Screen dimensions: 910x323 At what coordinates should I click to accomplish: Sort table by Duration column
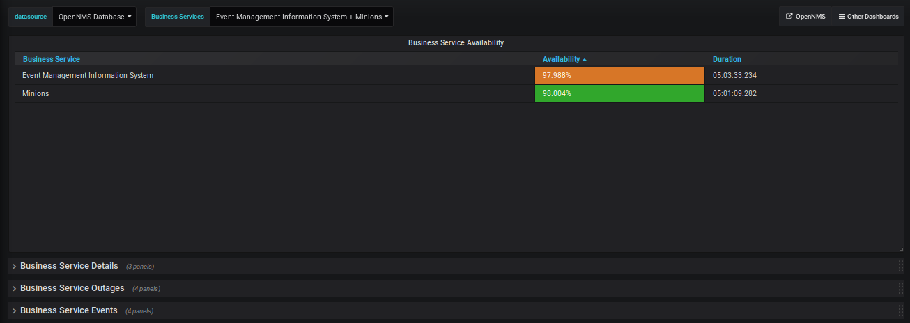[727, 60]
